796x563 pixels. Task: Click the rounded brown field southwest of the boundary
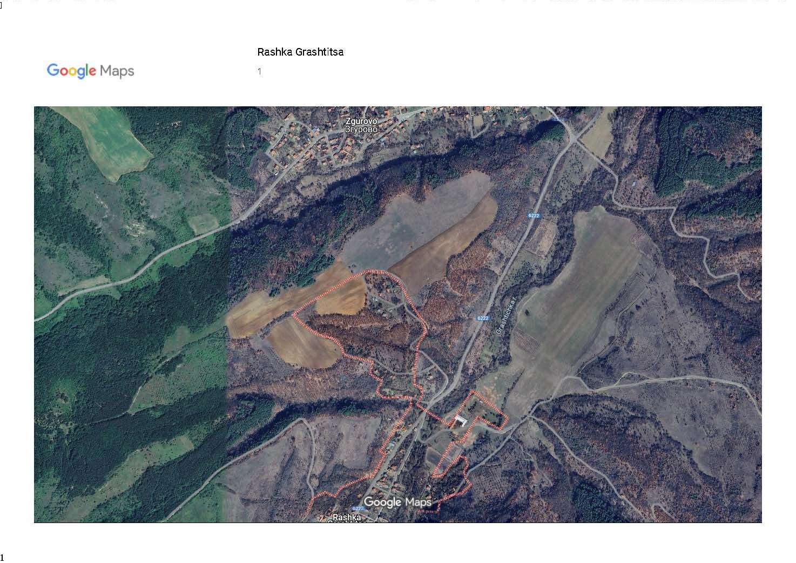[x=302, y=343]
